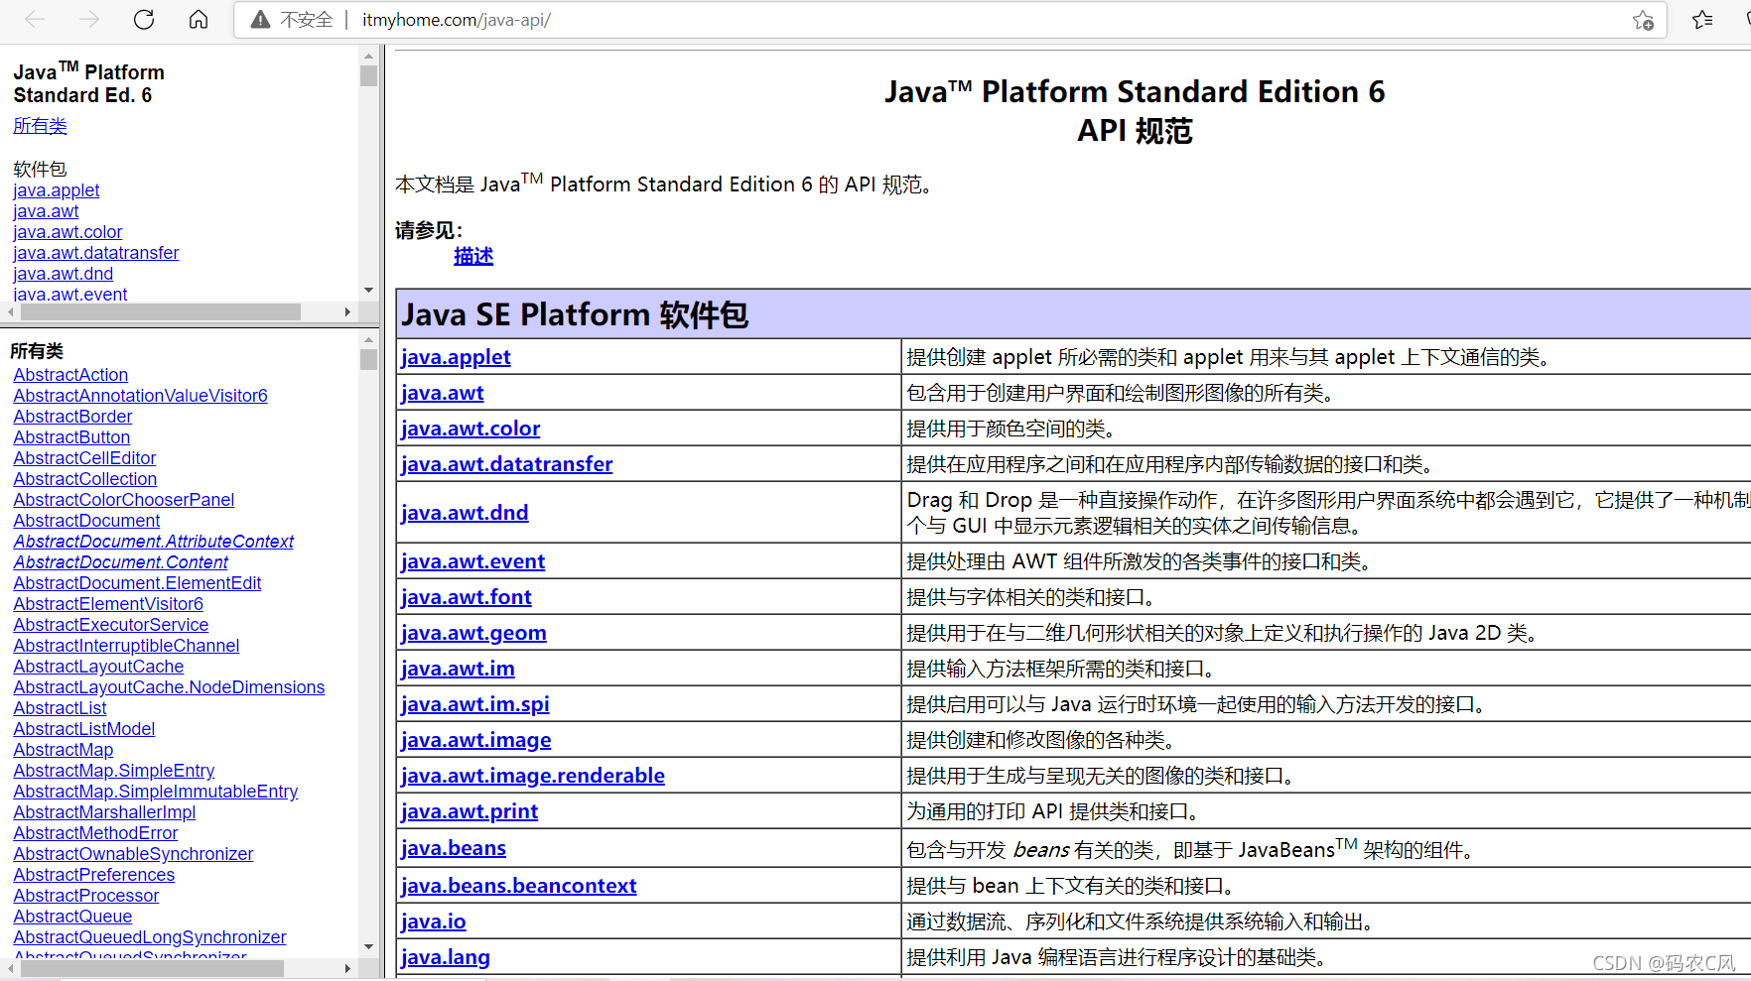1751x981 pixels.
Task: Open java.awt.dnd in the main table
Action: pyautogui.click(x=465, y=513)
